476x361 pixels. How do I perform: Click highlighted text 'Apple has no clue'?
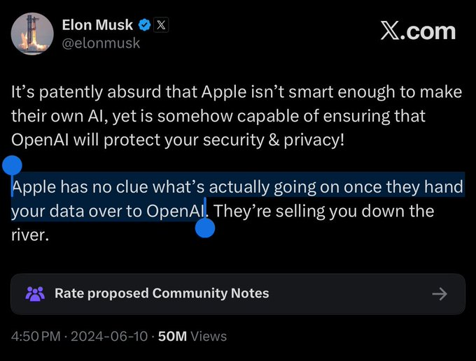[80, 187]
